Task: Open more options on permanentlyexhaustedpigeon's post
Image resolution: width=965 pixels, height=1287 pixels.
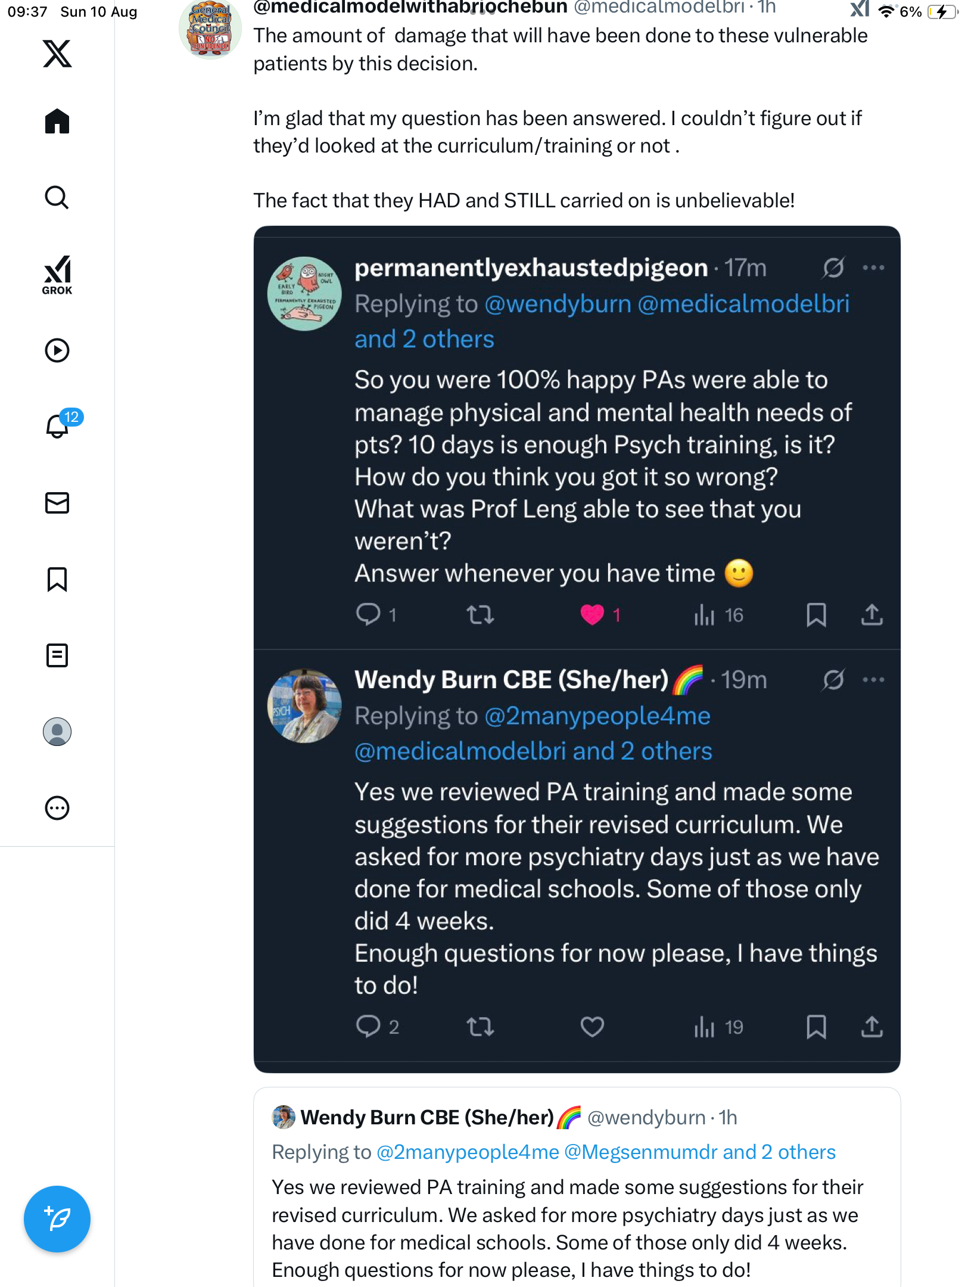Action: coord(873,268)
